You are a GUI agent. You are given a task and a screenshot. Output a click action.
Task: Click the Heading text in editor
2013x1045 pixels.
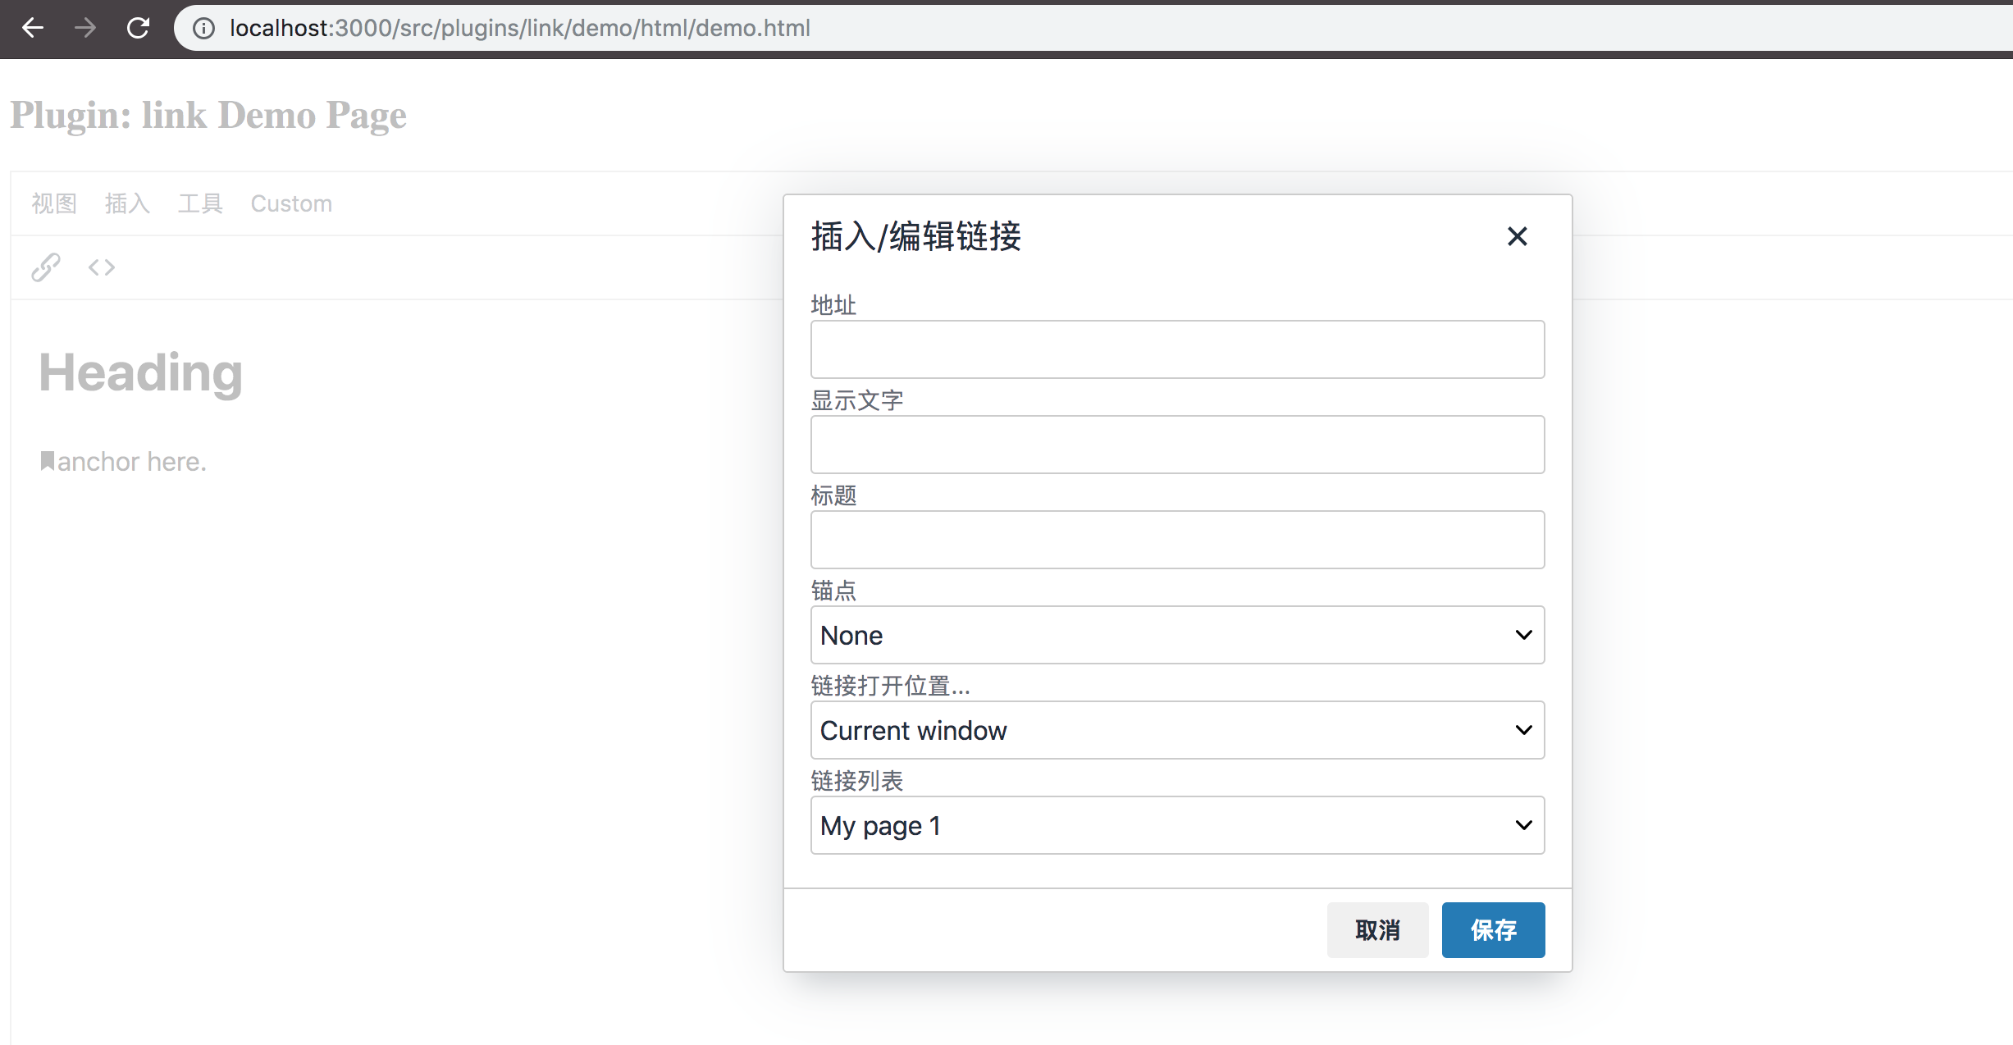tap(141, 372)
